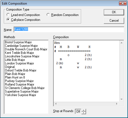Click Composition horizontal scroll left arrow
This screenshot has width=128, height=118.
coord(56,104)
